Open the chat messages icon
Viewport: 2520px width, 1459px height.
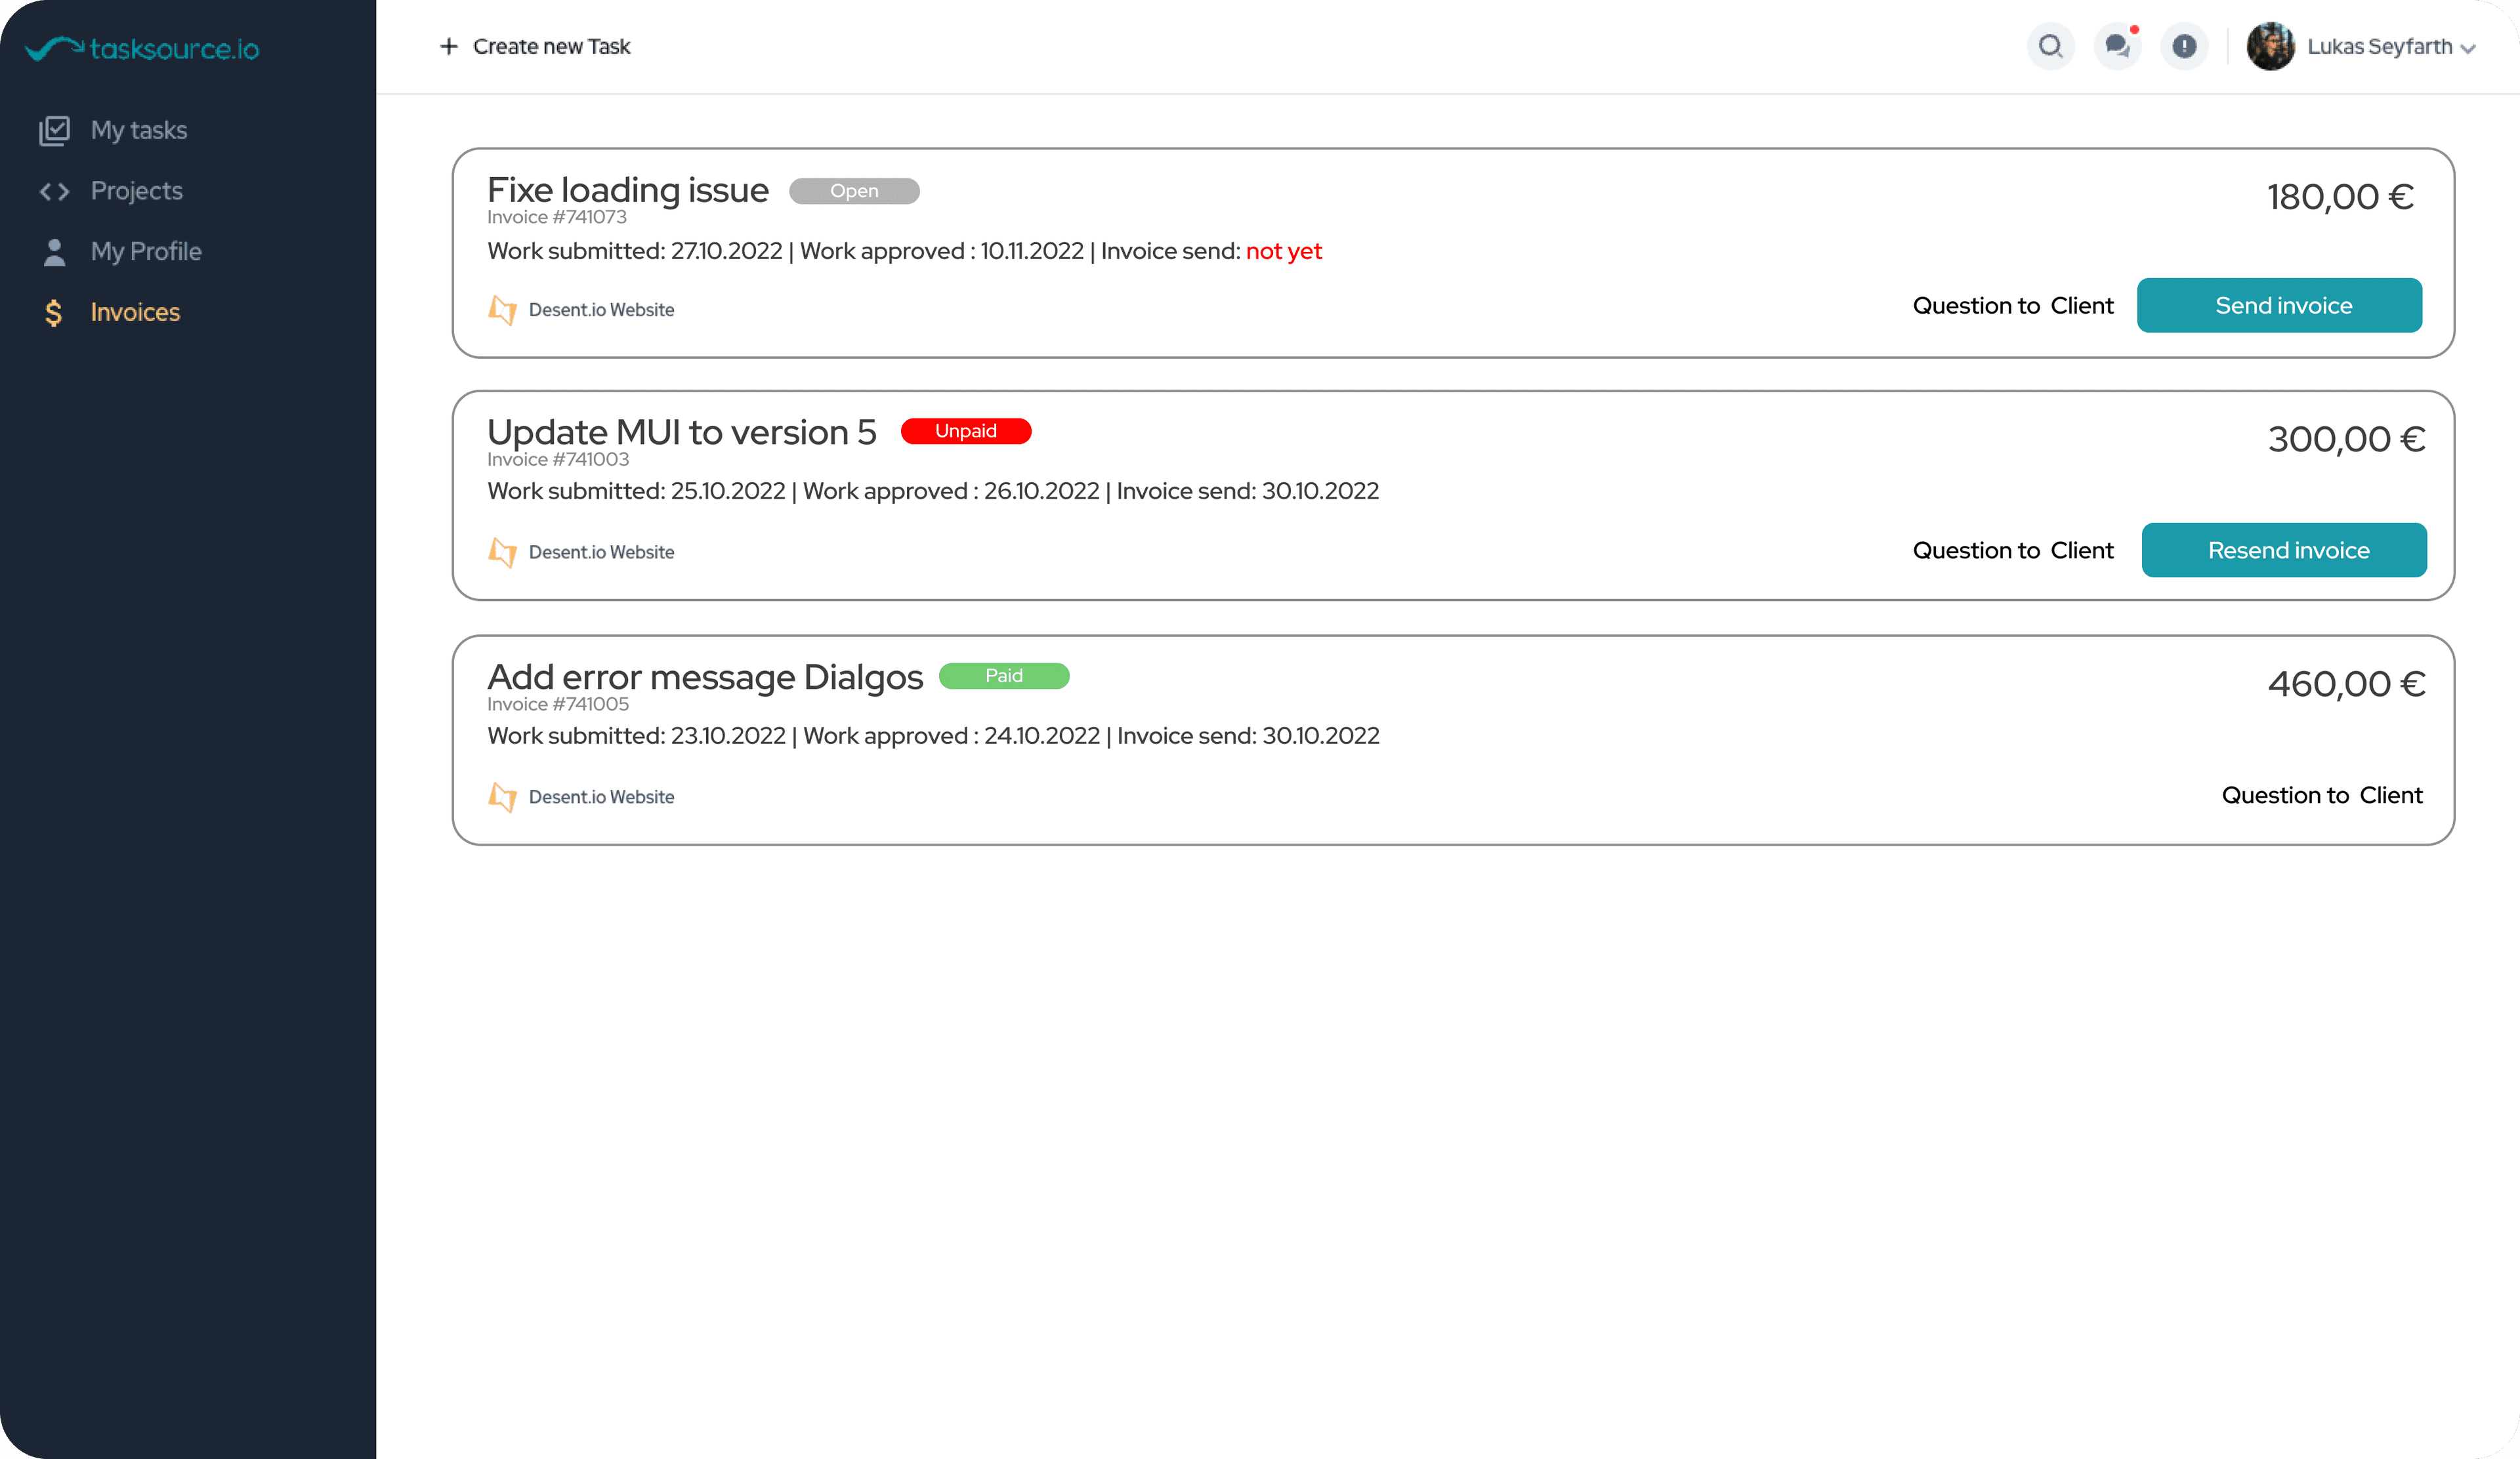tap(2117, 46)
